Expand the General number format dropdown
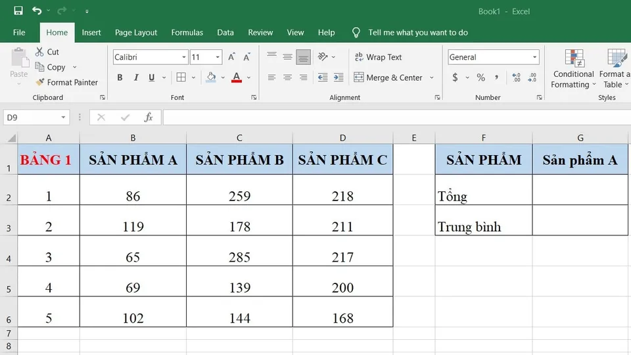 535,57
